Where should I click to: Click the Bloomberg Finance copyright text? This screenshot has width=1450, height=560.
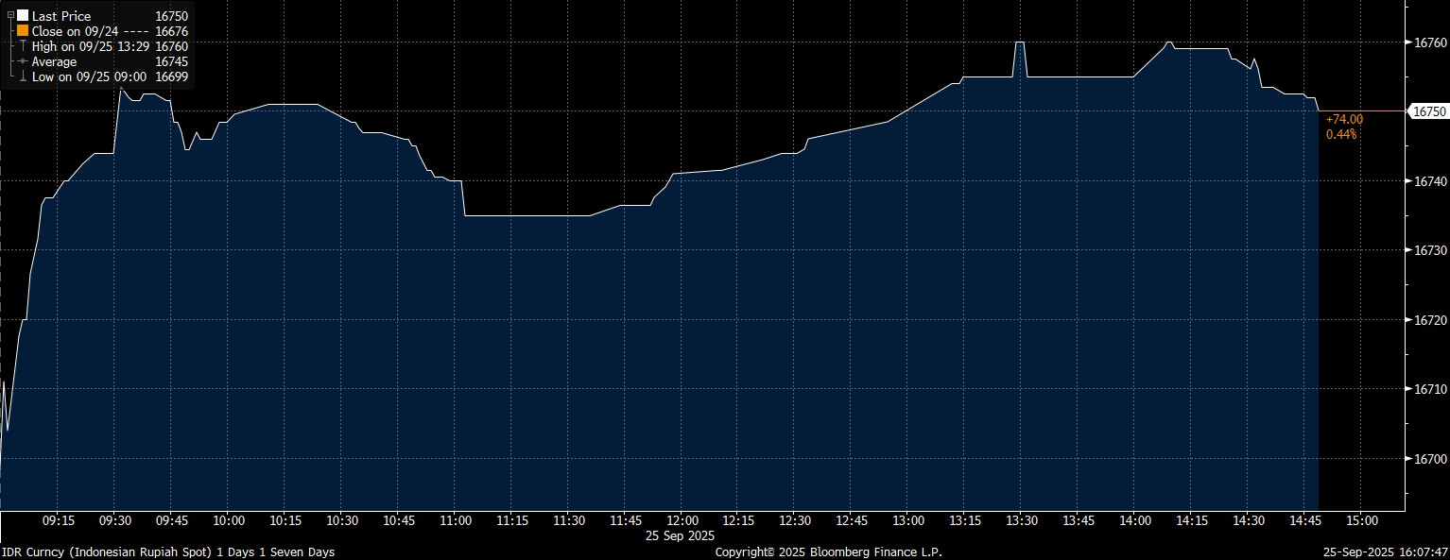pyautogui.click(x=828, y=552)
